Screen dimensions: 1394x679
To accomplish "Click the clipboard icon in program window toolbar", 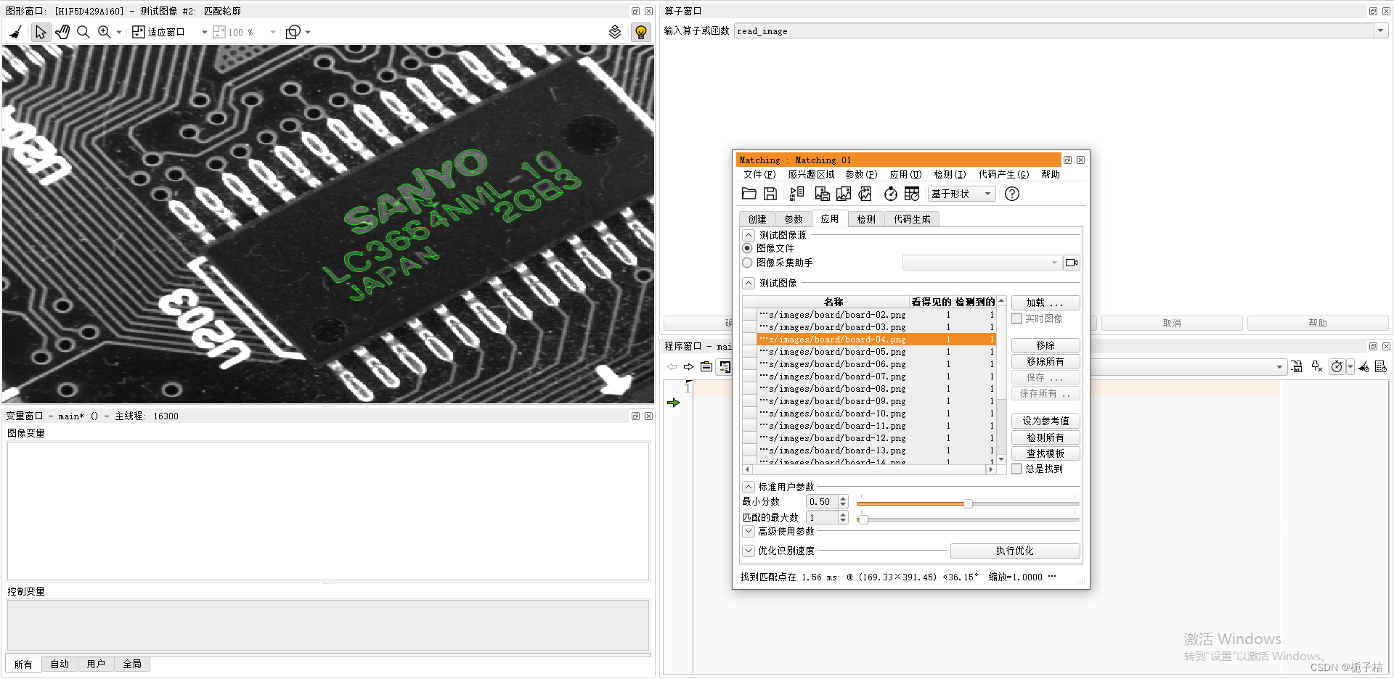I will pos(706,366).
